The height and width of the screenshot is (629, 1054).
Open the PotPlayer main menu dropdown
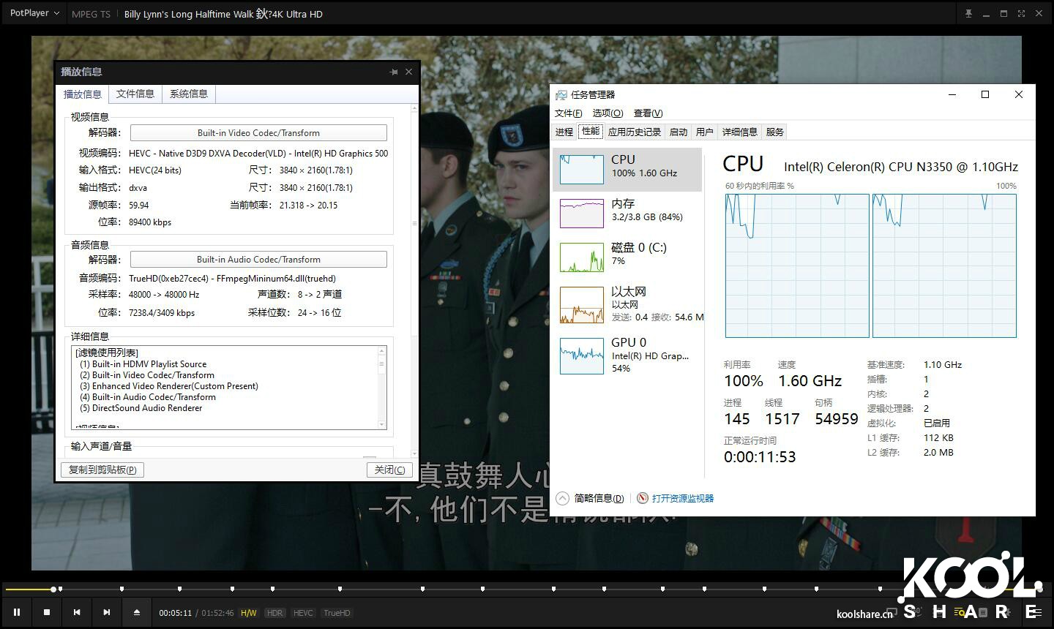(33, 12)
